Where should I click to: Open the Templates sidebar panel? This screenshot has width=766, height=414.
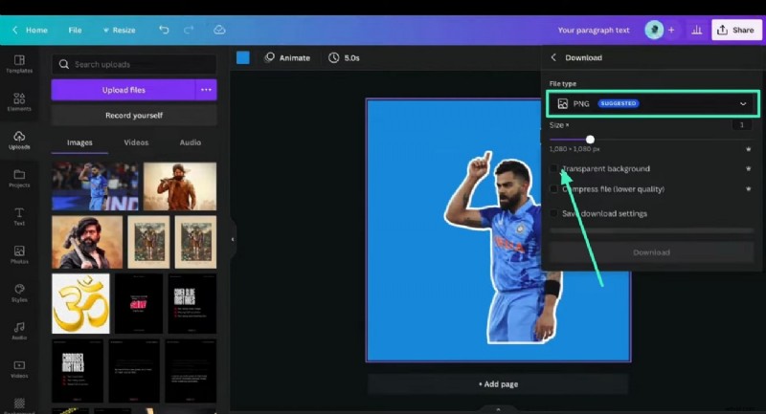click(x=19, y=64)
